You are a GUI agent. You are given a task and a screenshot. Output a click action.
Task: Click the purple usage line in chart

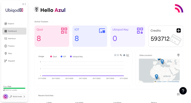pos(83,76)
